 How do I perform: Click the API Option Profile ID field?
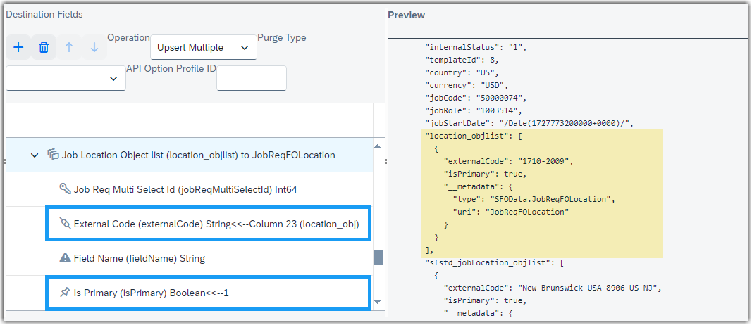coord(252,78)
